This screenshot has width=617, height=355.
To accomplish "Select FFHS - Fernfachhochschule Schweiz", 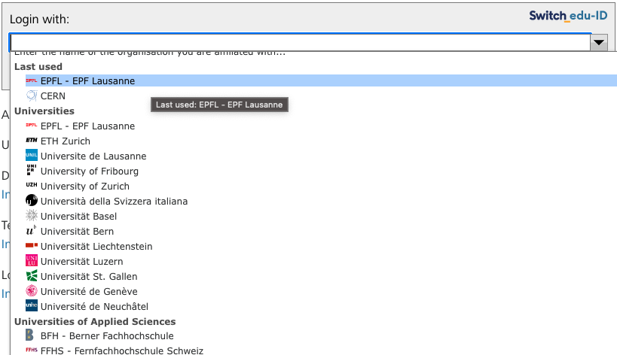I will (121, 350).
